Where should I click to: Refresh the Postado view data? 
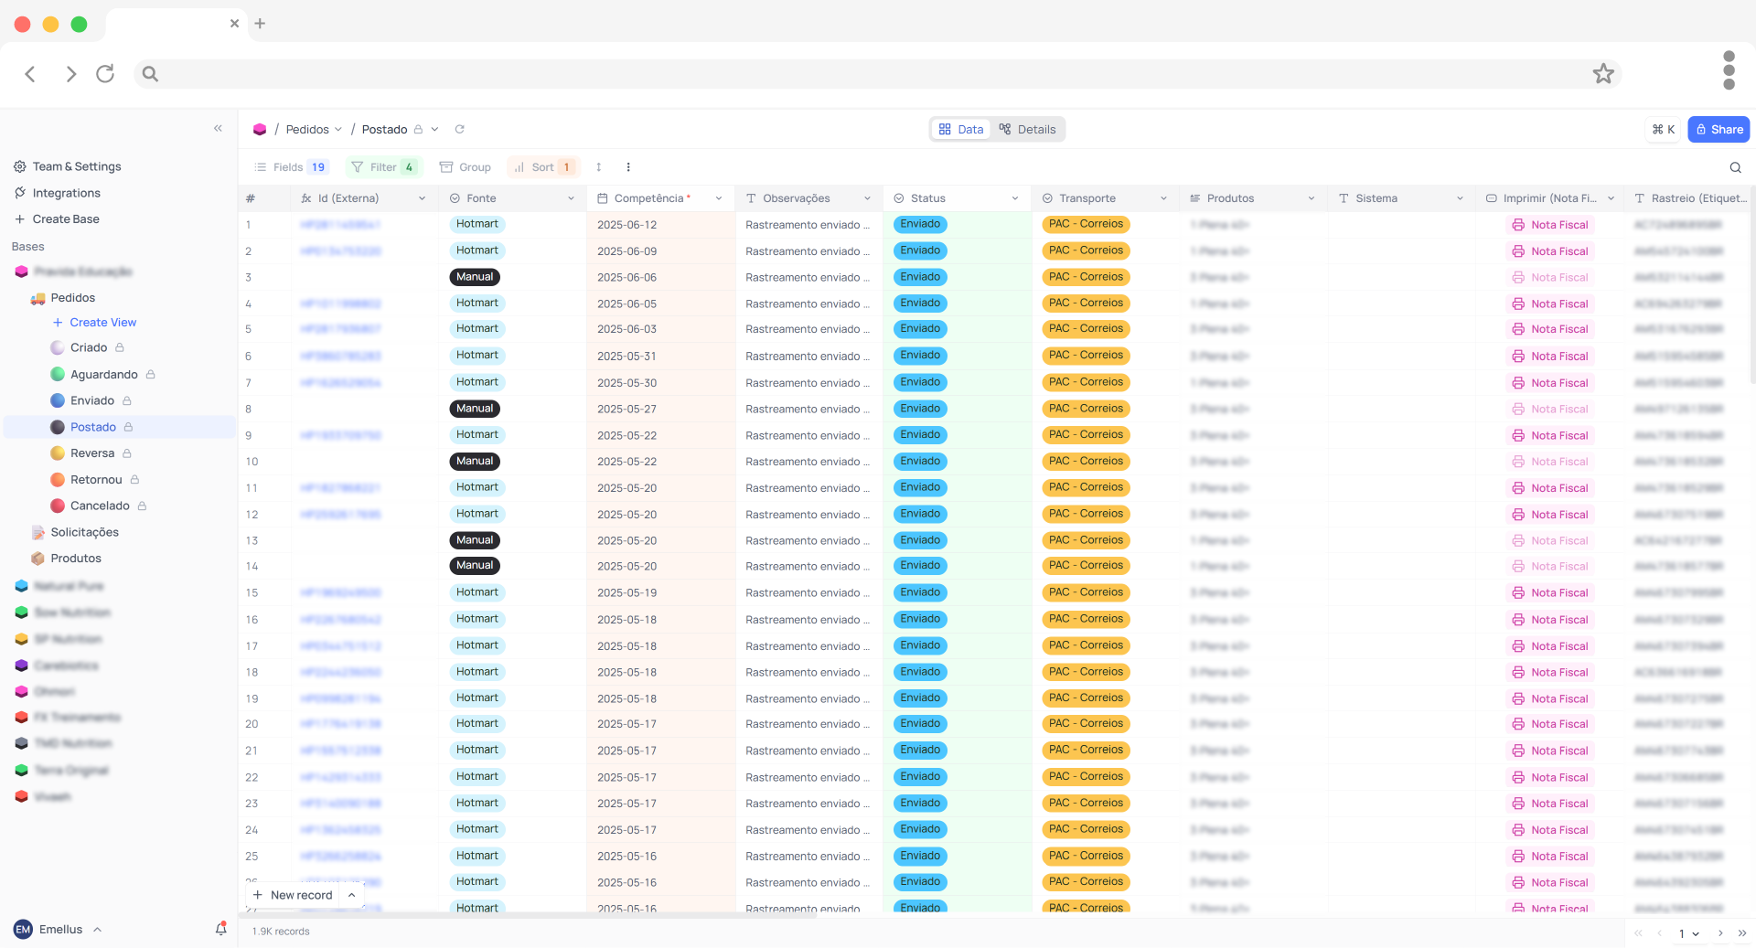(x=460, y=130)
